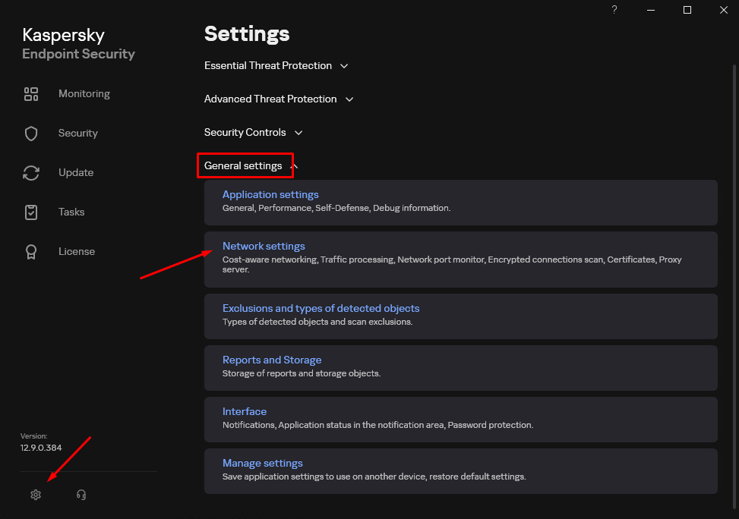Expand the Security Controls section
This screenshot has height=519, width=739.
[x=253, y=133]
